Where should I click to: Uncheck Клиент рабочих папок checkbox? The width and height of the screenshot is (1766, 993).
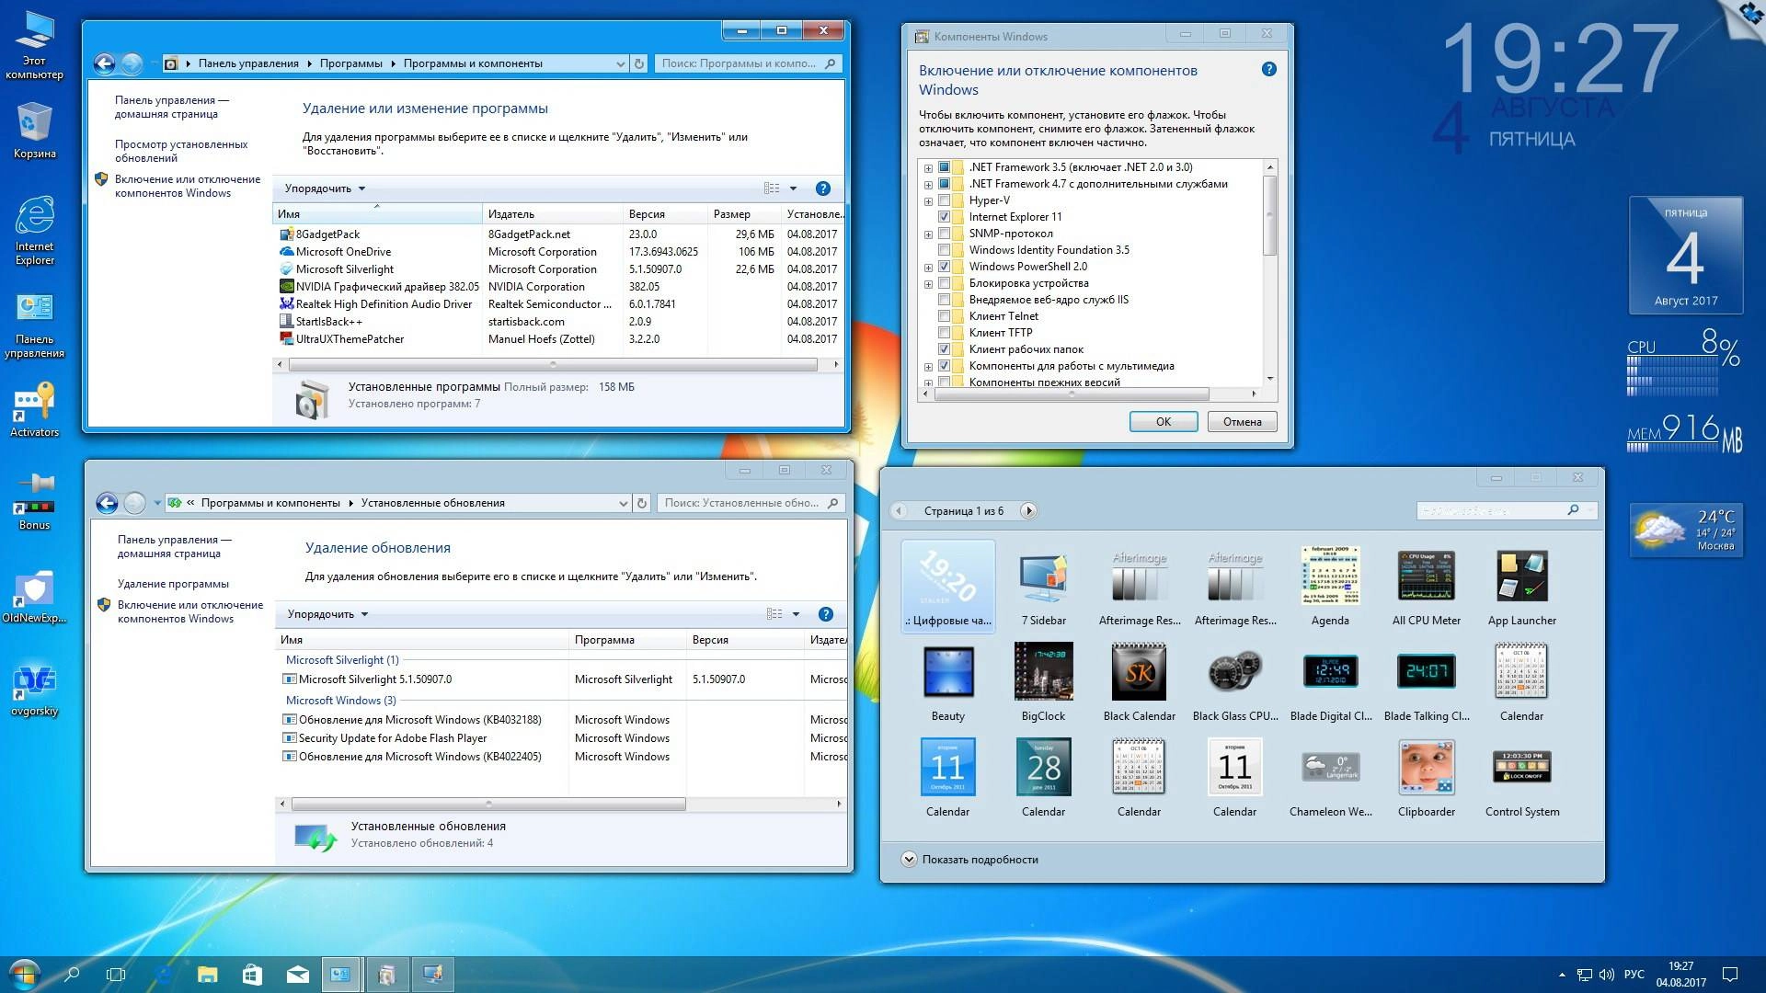[944, 349]
